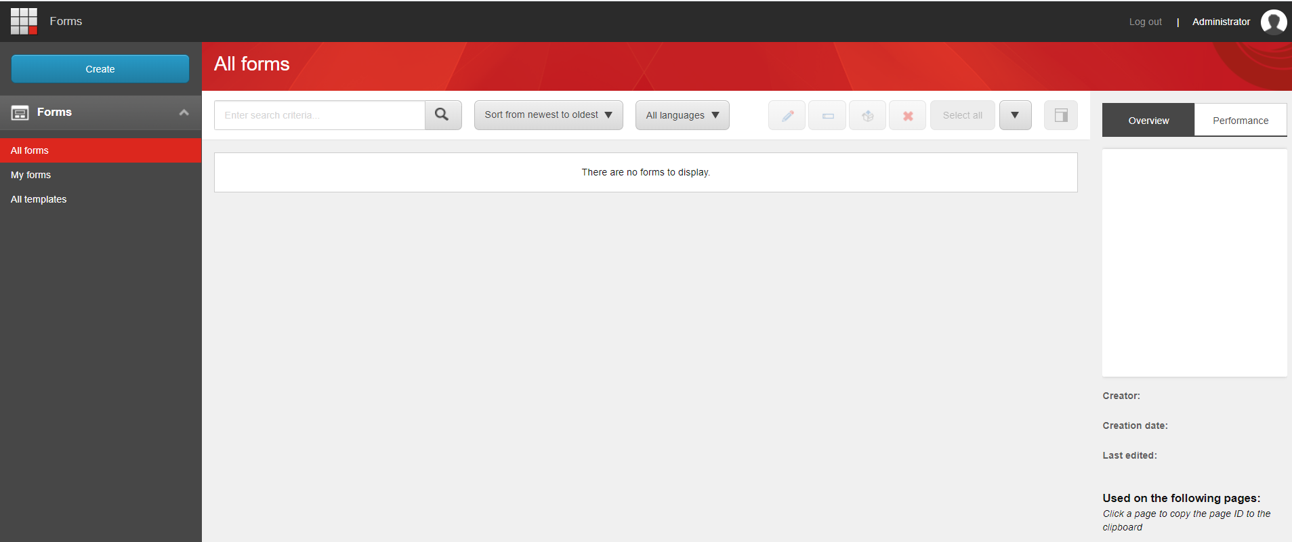Click the All forms page heading
Screen dimensions: 1292x542
[252, 64]
